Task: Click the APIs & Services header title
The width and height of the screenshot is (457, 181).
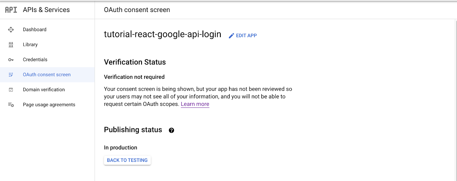Action: pos(46,10)
